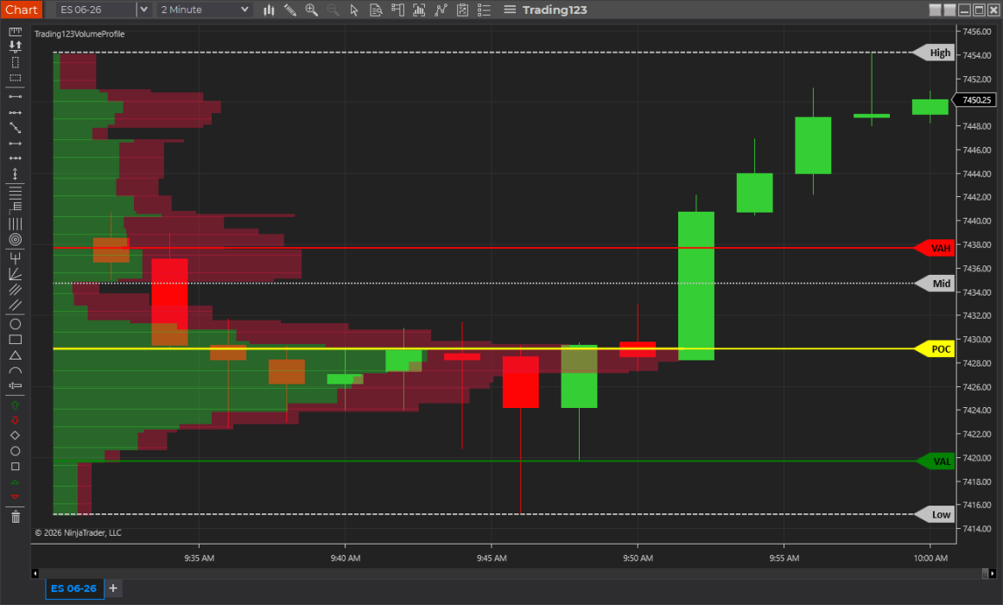This screenshot has height=605, width=1003.
Task: Click the horizontal scrollbar right arrow
Action: tap(992, 574)
